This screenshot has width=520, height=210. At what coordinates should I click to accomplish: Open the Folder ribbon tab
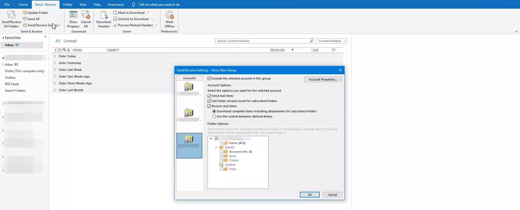[68, 5]
